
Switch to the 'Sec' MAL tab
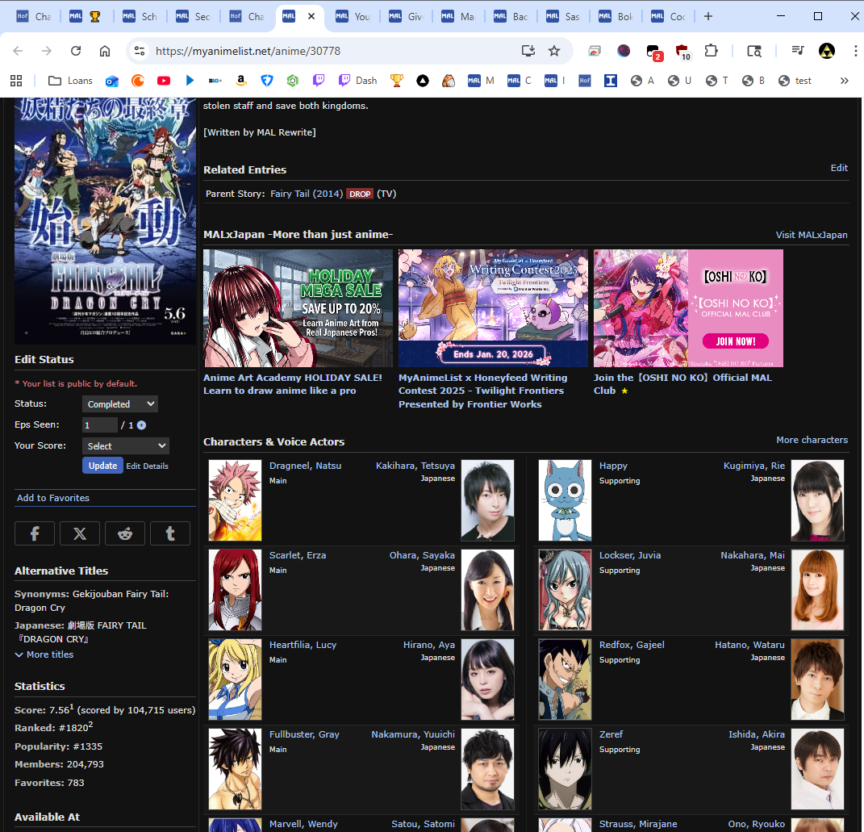[194, 16]
